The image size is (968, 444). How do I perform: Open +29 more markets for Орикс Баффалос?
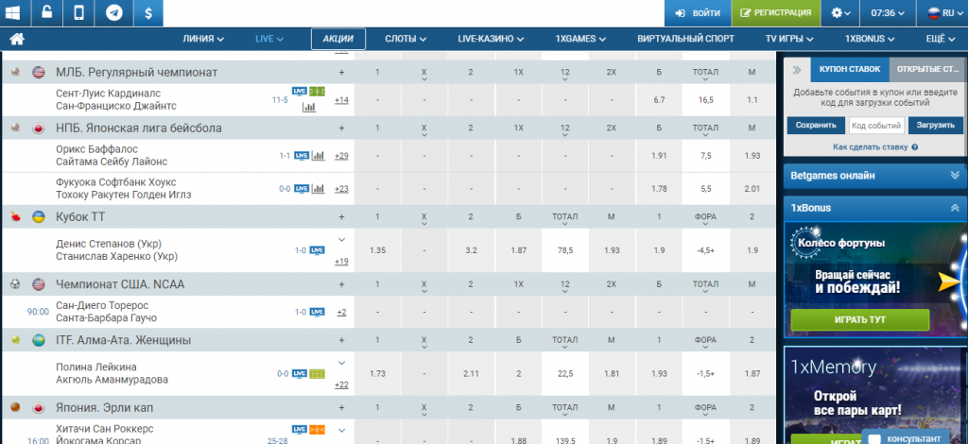(x=341, y=155)
